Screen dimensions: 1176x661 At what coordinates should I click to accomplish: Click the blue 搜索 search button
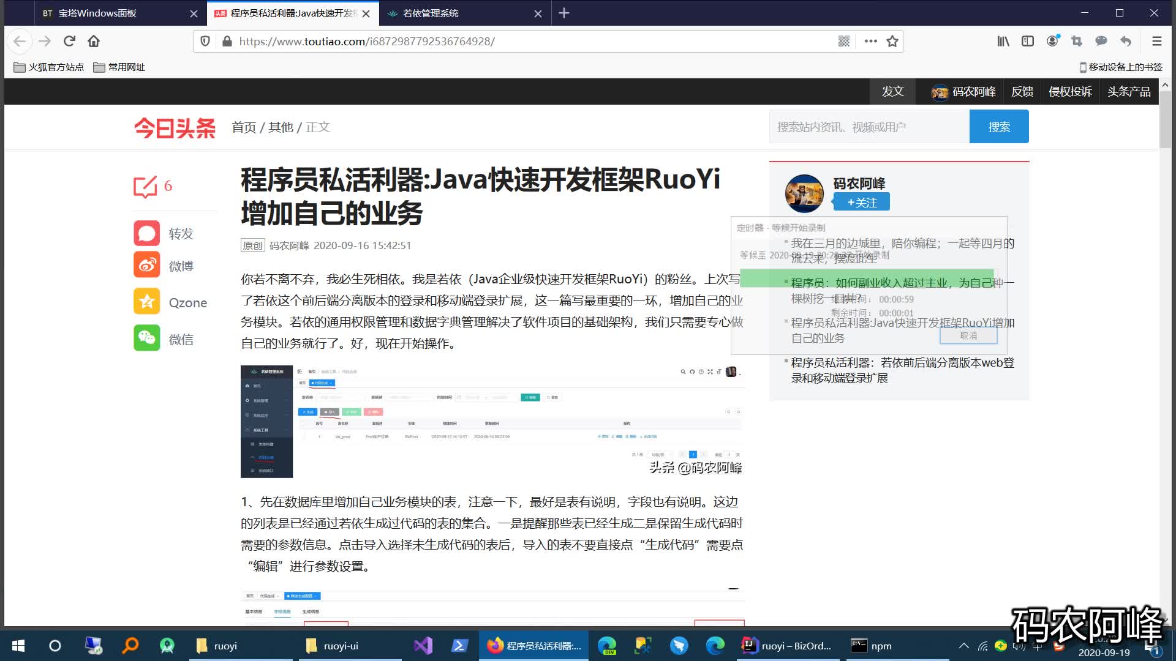tap(998, 126)
